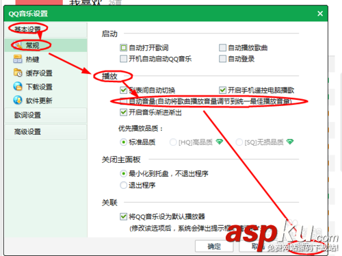Open the 歌词设置 section
Screen dimensions: 342x256
click(46, 115)
